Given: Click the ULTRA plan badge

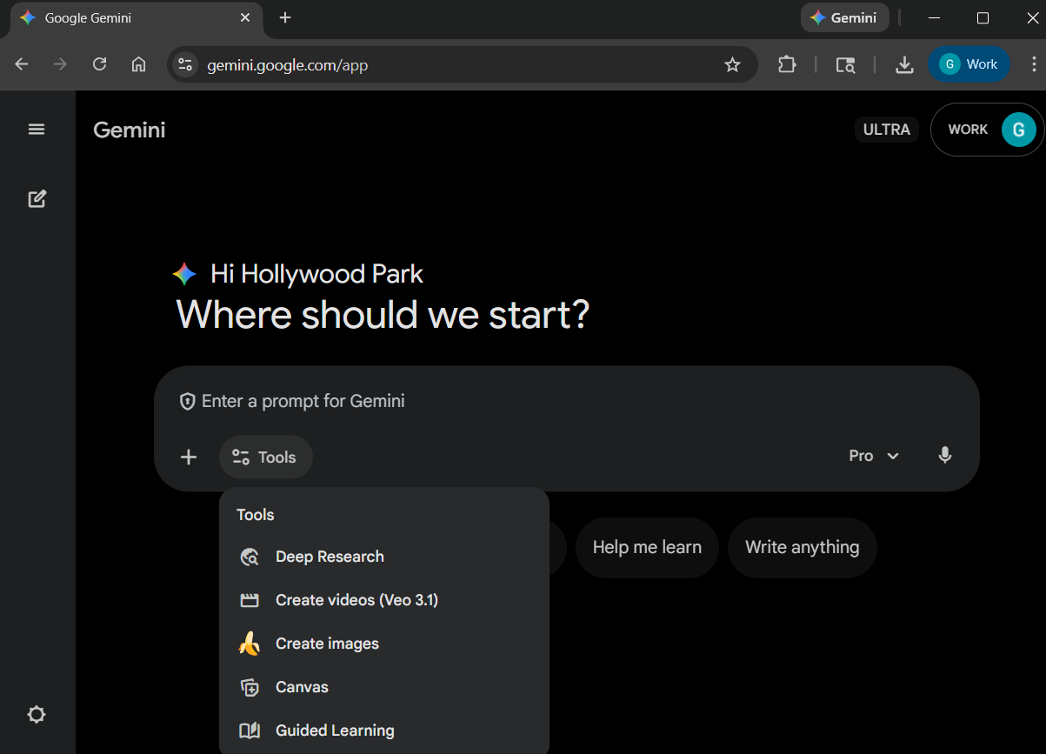Looking at the screenshot, I should pos(886,130).
